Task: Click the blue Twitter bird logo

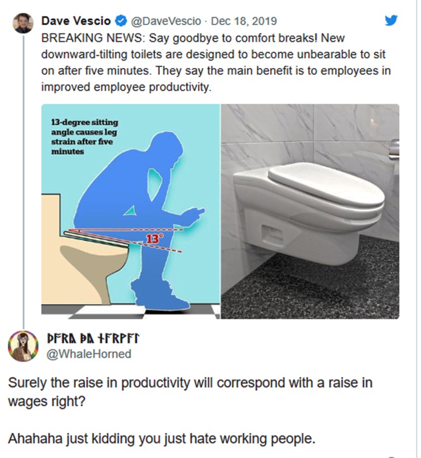Action: tap(391, 21)
